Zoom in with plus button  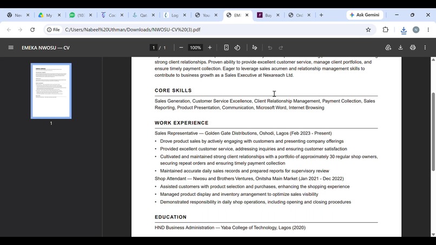210,48
